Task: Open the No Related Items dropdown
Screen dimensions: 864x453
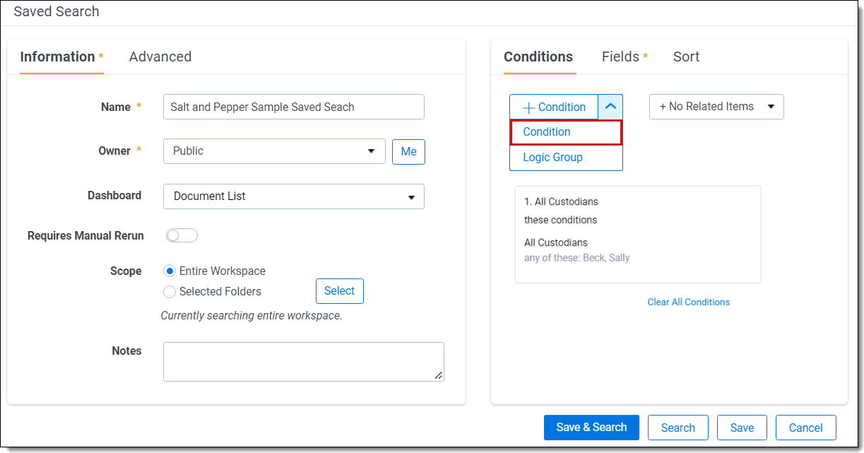Action: point(716,107)
